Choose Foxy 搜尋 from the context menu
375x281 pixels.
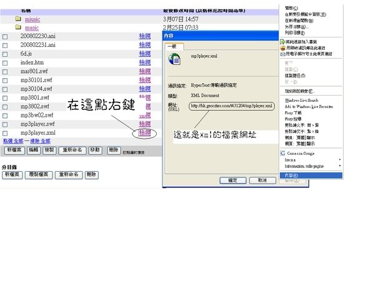[293, 119]
